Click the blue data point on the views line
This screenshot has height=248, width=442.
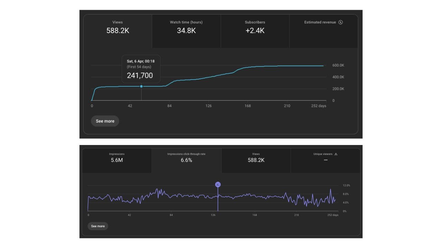coord(141,86)
